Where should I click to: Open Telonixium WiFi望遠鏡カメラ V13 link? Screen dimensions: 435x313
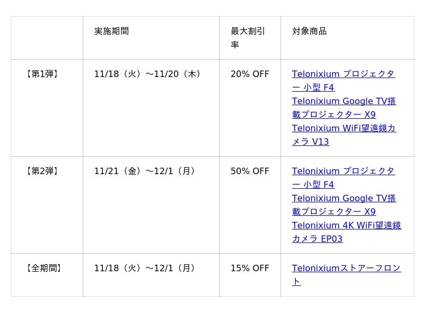pos(344,129)
